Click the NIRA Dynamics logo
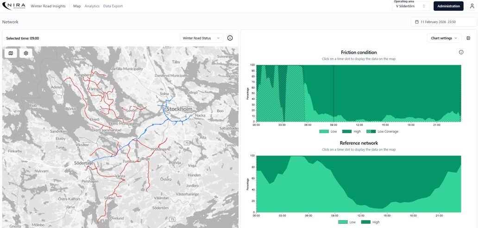 click(x=13, y=6)
